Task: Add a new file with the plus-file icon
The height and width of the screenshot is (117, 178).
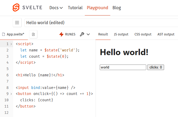Action: coord(33,34)
